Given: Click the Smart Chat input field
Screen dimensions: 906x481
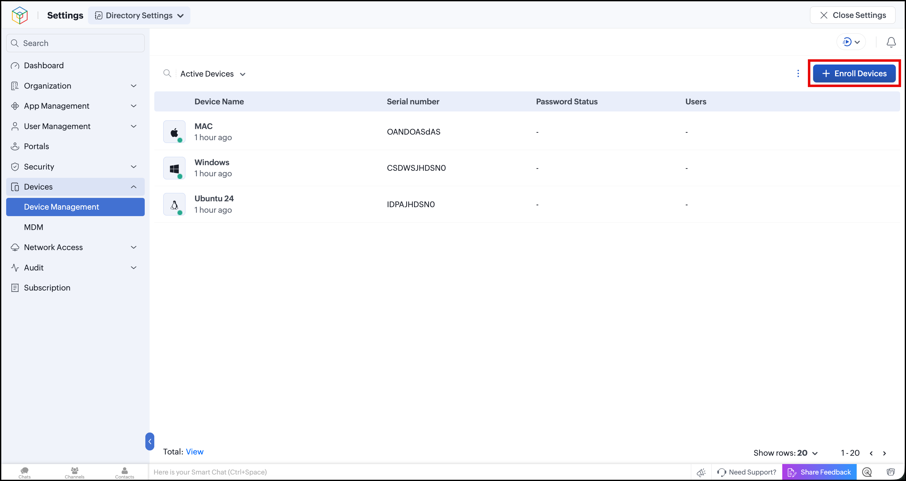Looking at the screenshot, I should pyautogui.click(x=420, y=472).
